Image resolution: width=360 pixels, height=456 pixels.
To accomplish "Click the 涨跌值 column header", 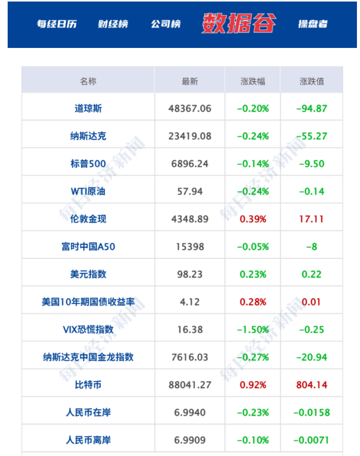I will pyautogui.click(x=311, y=81).
